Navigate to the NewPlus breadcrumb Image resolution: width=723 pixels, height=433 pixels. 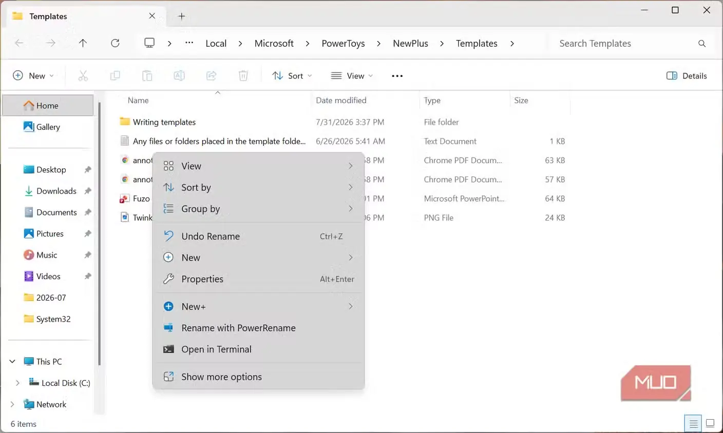coord(410,44)
